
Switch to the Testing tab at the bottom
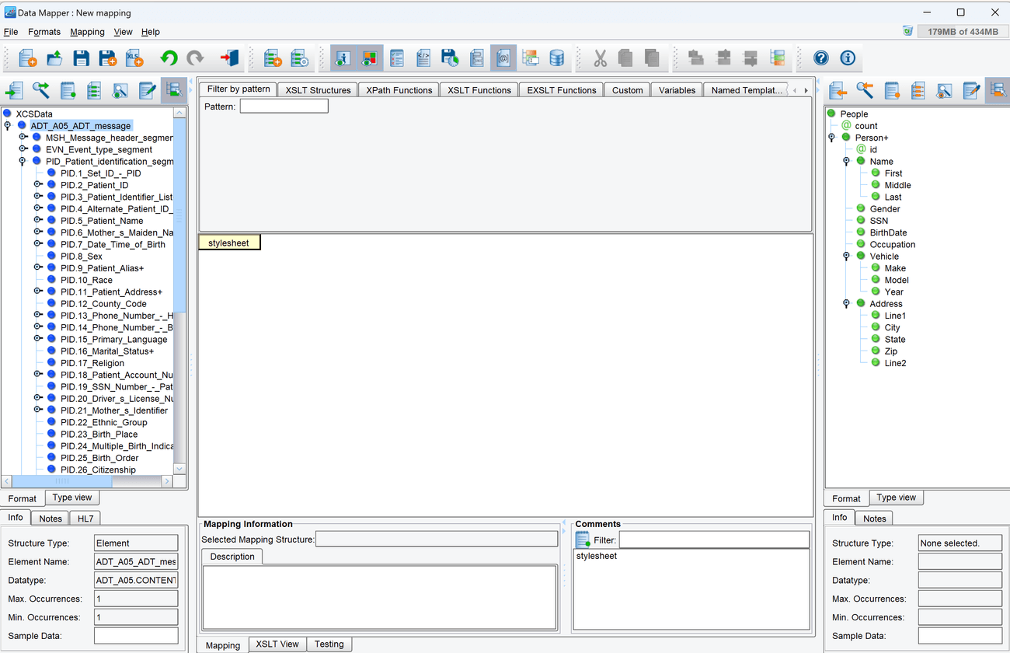(329, 644)
